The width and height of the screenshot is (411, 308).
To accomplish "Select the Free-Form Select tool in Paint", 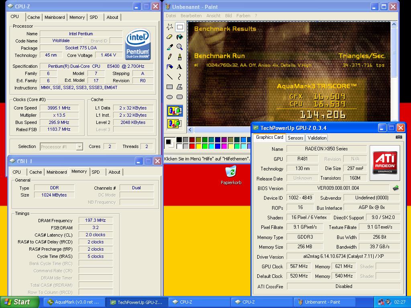I will (170, 27).
